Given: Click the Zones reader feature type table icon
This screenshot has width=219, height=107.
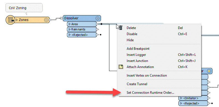Looking at the screenshot, I should coord(11,20).
